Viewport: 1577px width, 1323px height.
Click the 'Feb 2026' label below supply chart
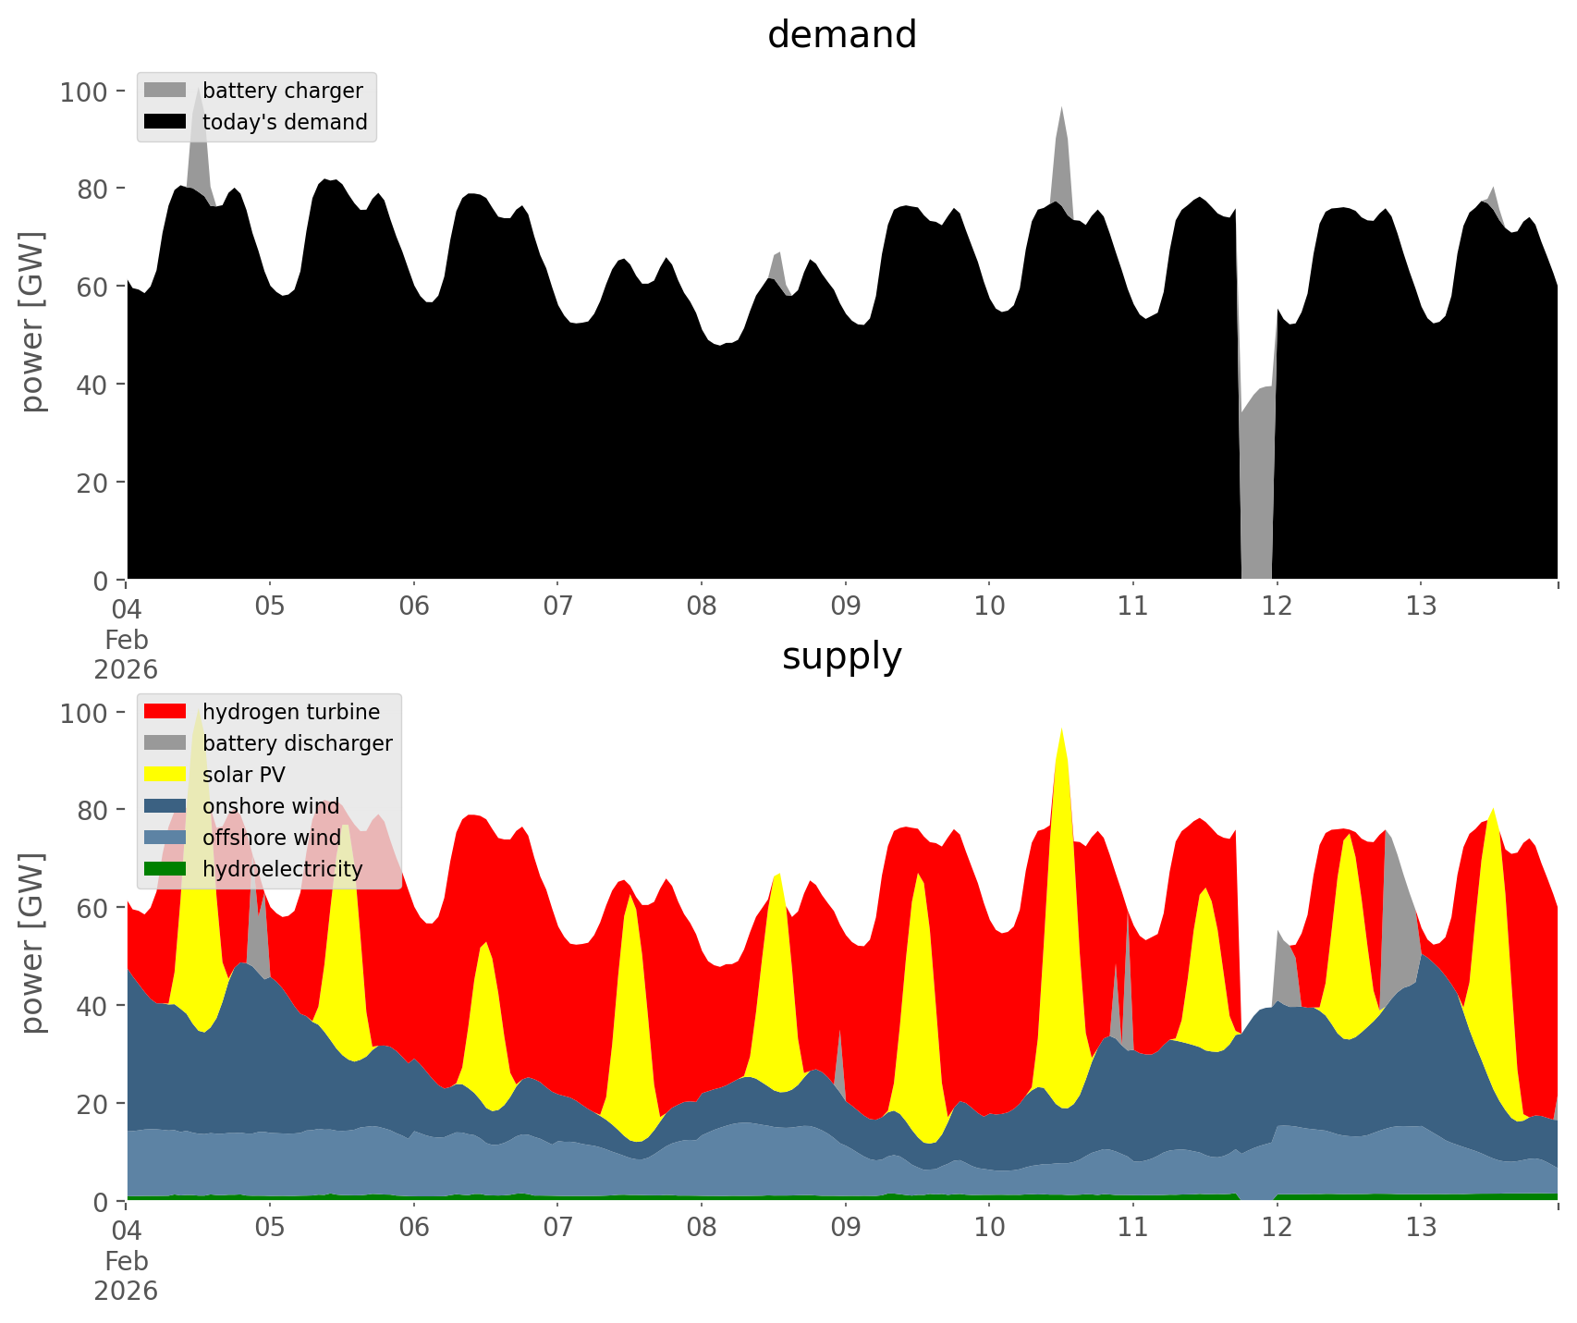click(x=126, y=1276)
